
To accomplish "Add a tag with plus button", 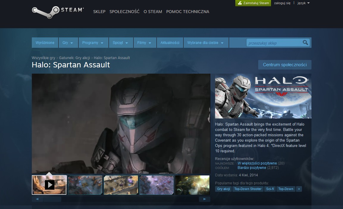I will pyautogui.click(x=299, y=189).
